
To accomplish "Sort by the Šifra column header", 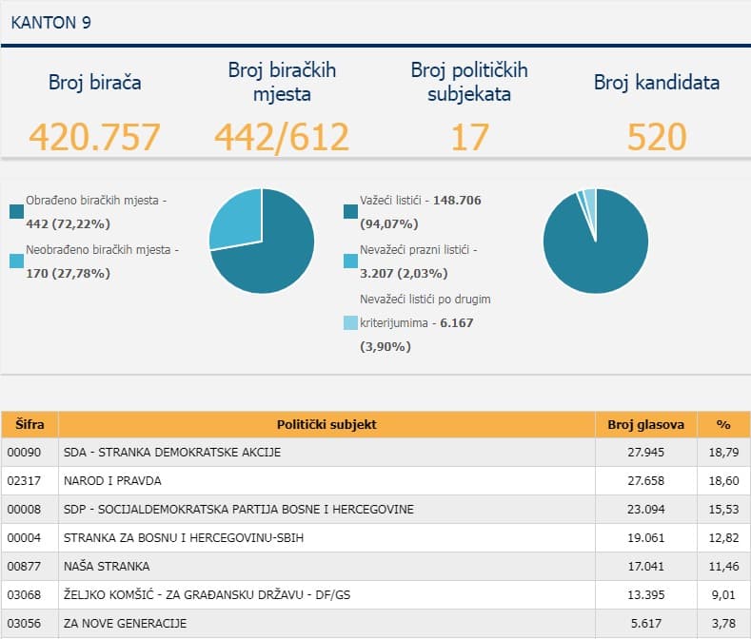I will (x=30, y=424).
